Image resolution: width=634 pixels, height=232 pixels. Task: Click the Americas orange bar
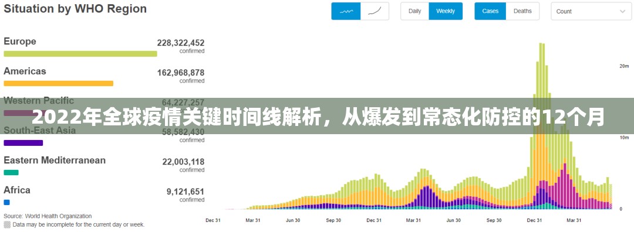(x=58, y=84)
